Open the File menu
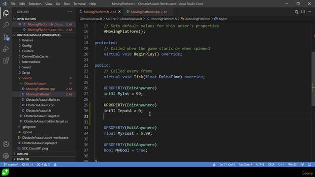This screenshot has width=315, height=177. coord(13,3)
